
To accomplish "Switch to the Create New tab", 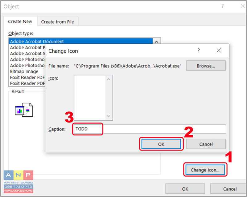I will click(x=20, y=21).
